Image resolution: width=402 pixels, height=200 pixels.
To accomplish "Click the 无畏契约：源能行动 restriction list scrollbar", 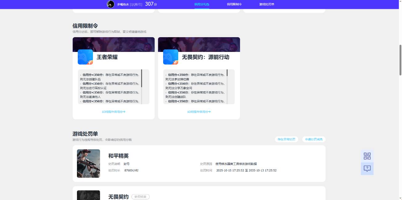I will click(227, 73).
